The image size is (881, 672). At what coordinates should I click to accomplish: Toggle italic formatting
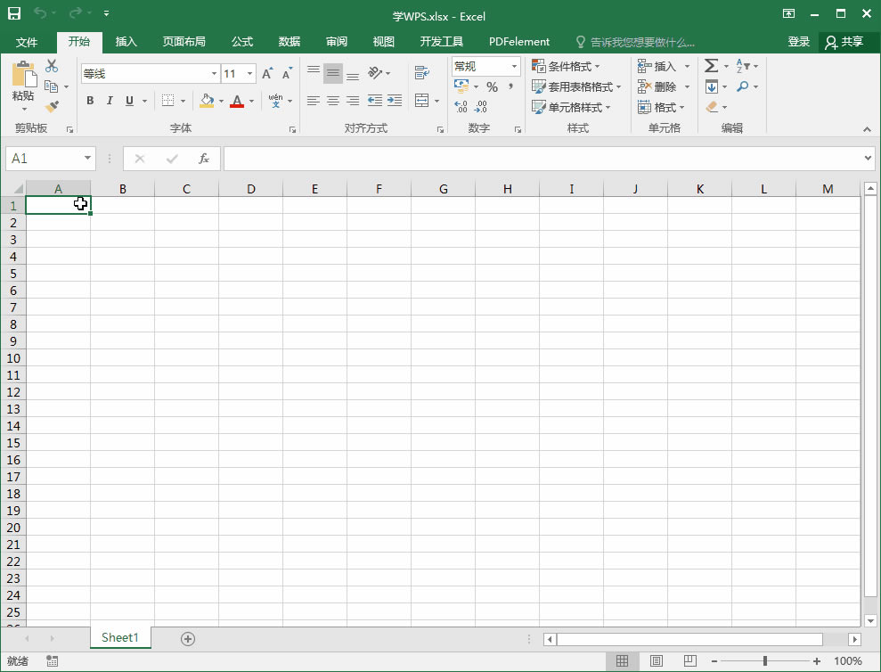110,100
